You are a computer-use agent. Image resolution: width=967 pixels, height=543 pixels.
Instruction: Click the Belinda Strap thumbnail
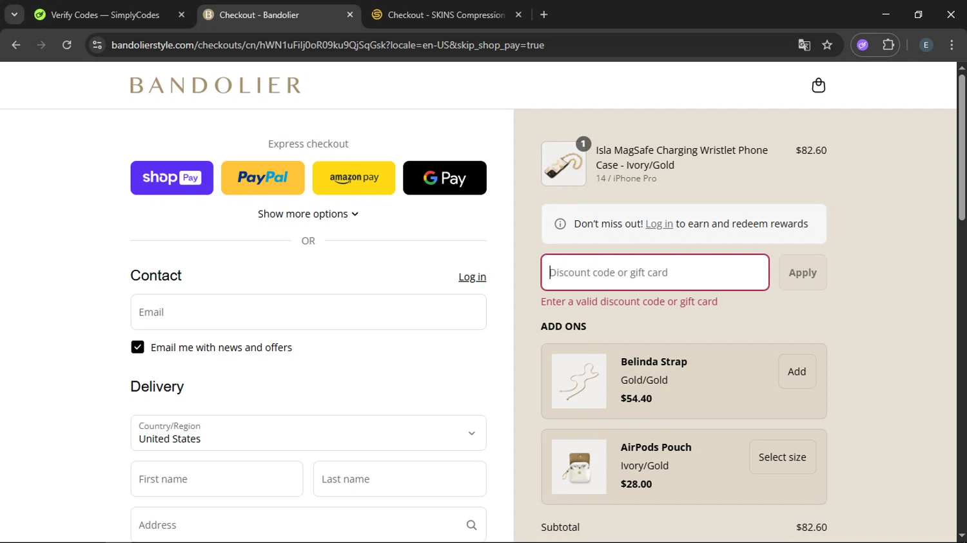579,381
